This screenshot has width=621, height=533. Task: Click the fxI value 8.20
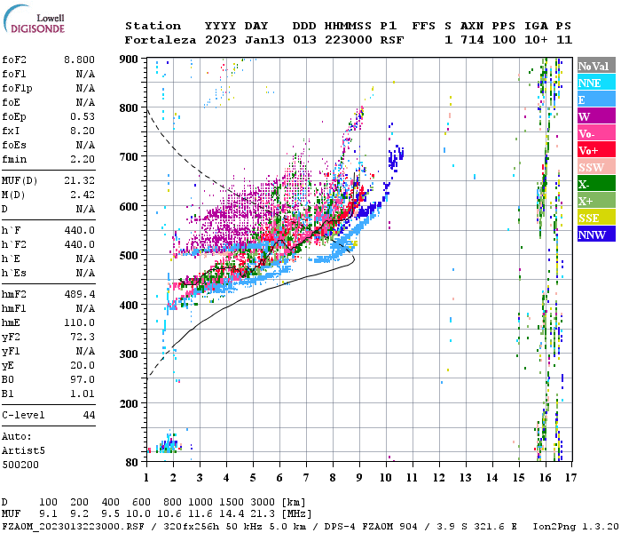(83, 131)
